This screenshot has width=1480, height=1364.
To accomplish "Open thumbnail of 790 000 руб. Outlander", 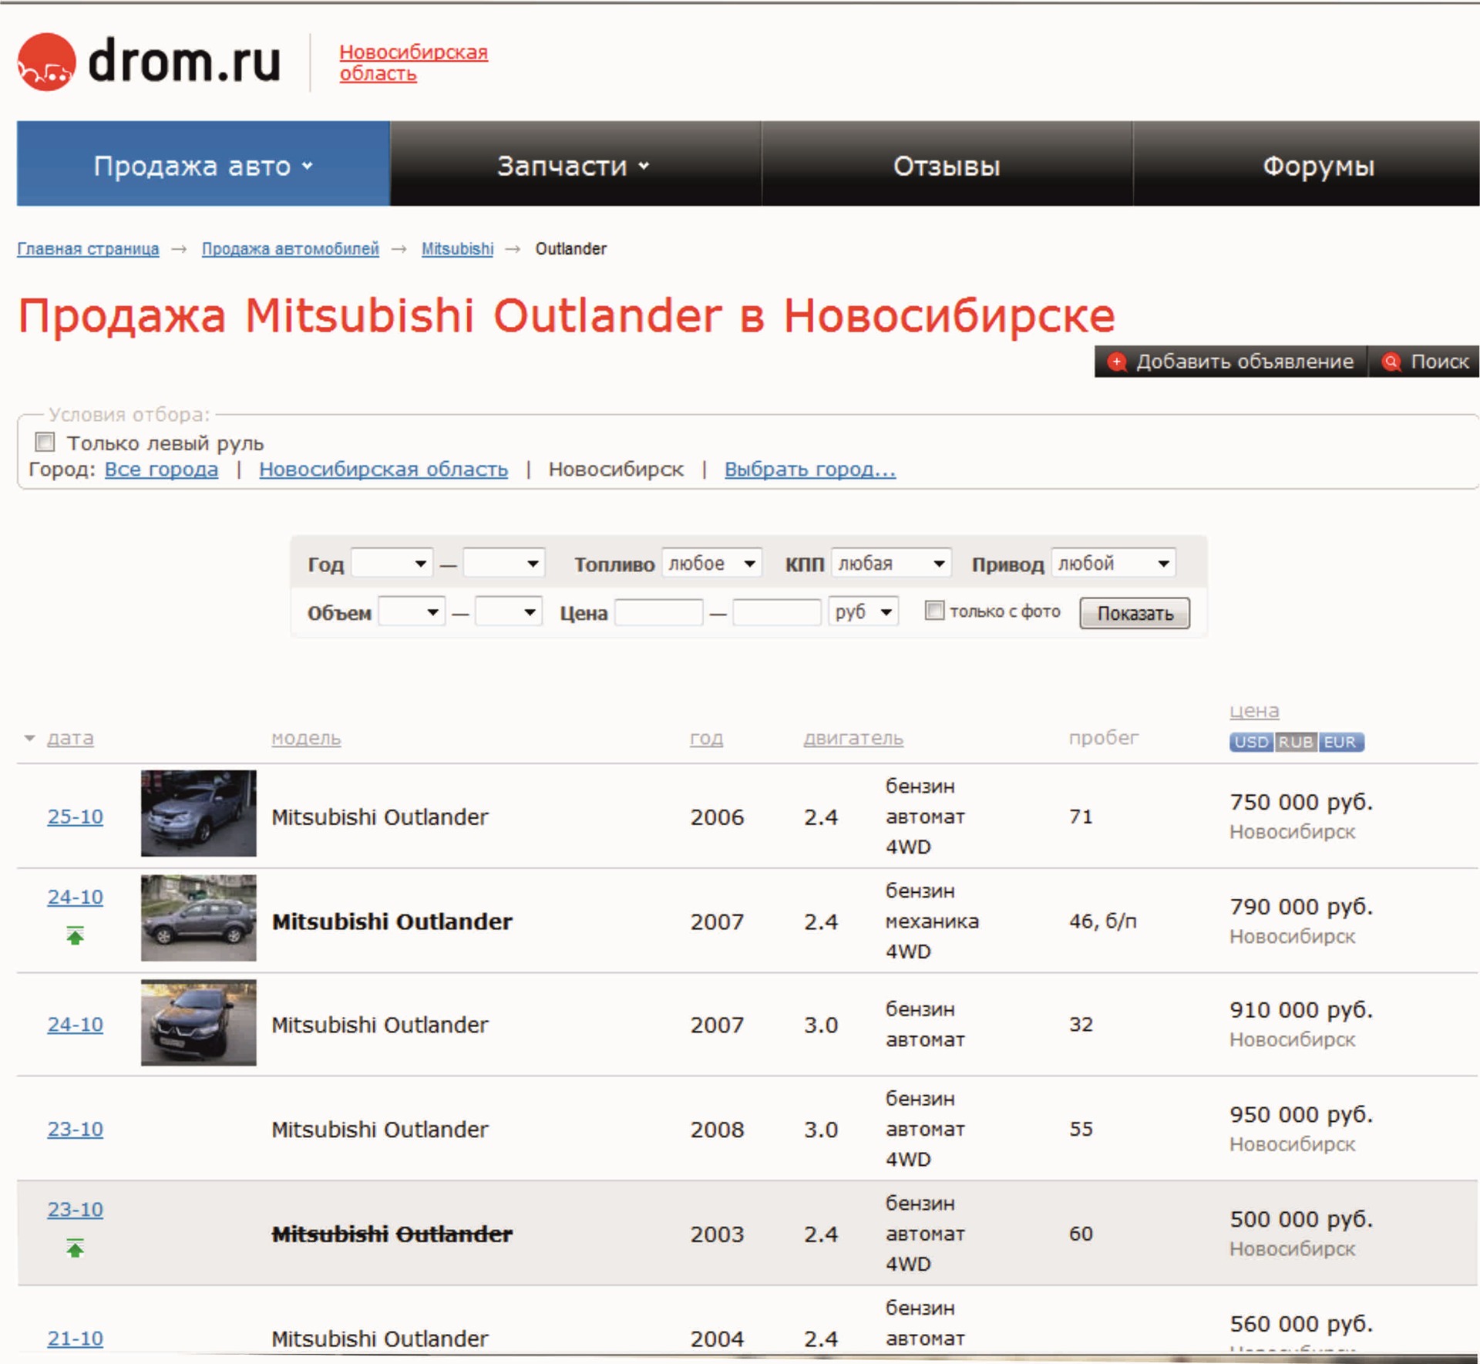I will pyautogui.click(x=198, y=918).
